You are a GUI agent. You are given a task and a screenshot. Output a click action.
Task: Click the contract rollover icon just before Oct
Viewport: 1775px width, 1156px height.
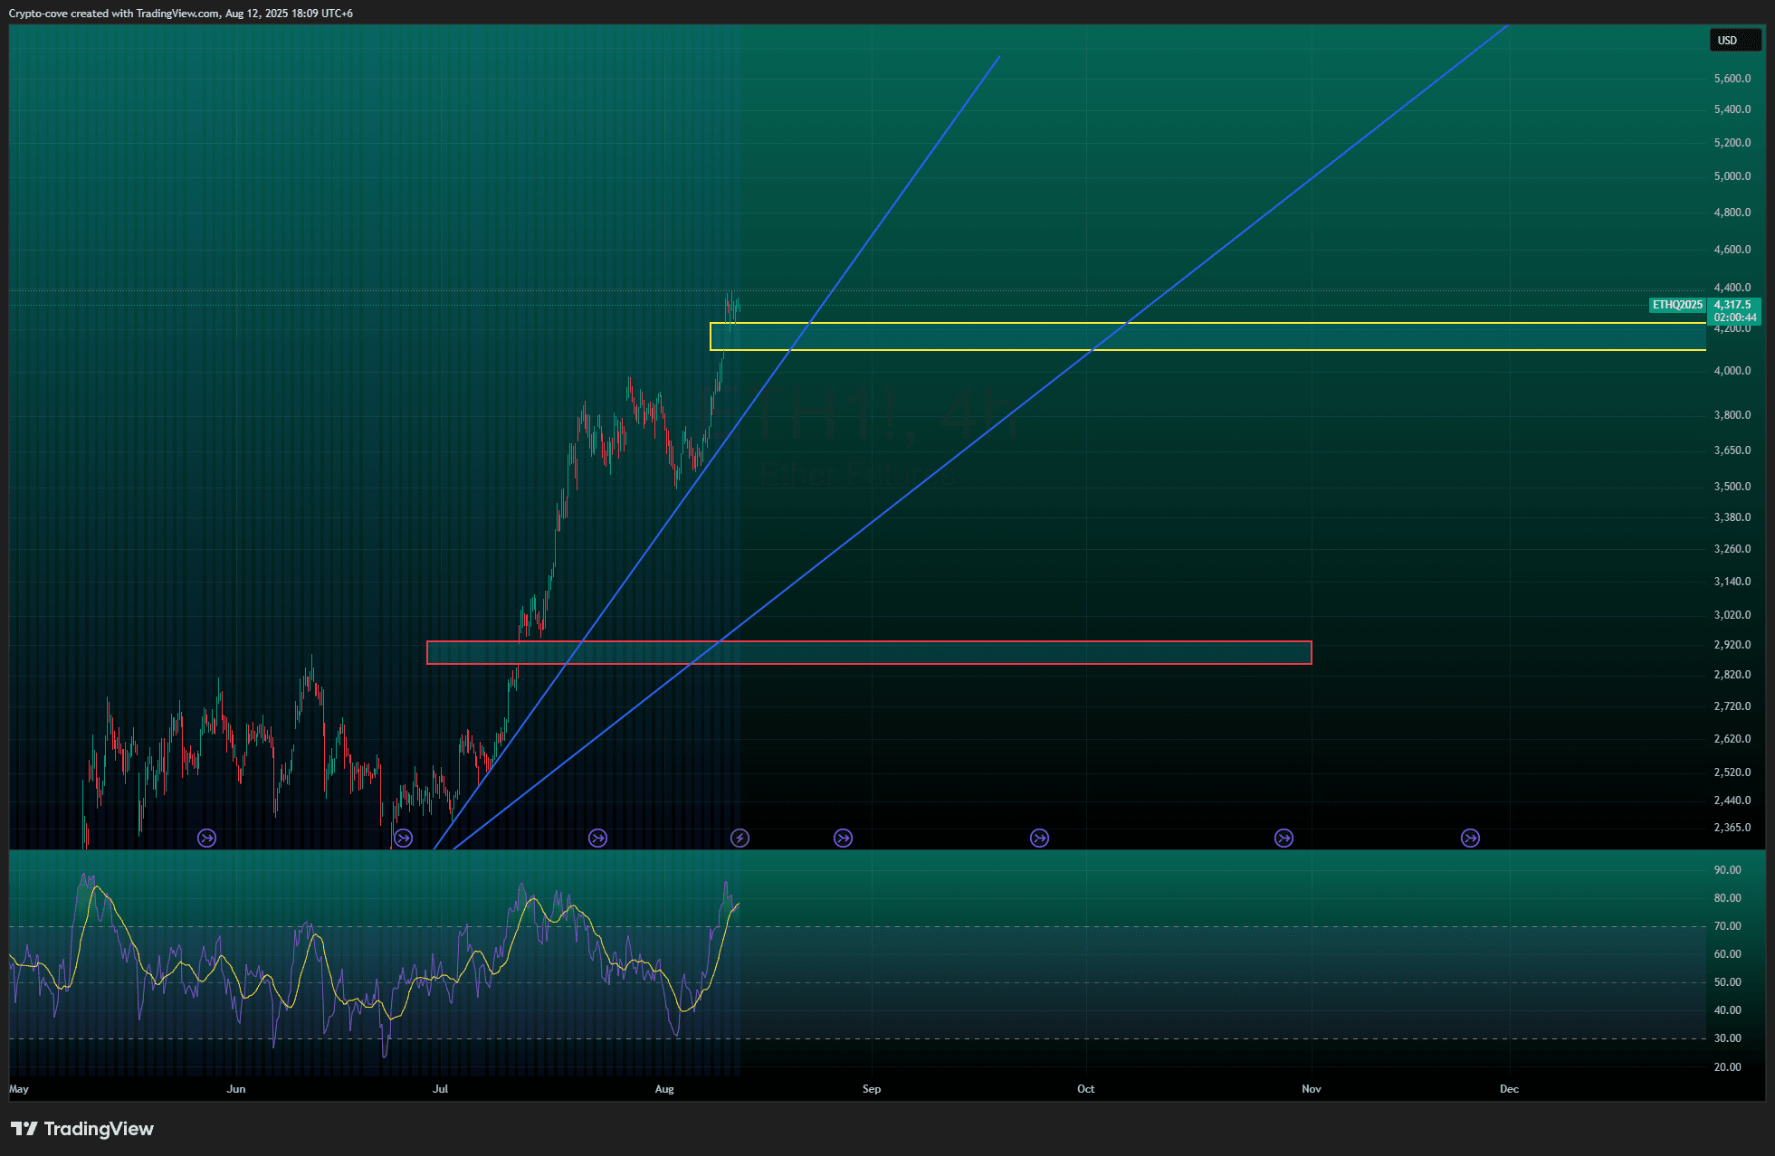1039,839
